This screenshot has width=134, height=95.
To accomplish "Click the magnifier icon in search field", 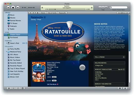I will [111, 7].
